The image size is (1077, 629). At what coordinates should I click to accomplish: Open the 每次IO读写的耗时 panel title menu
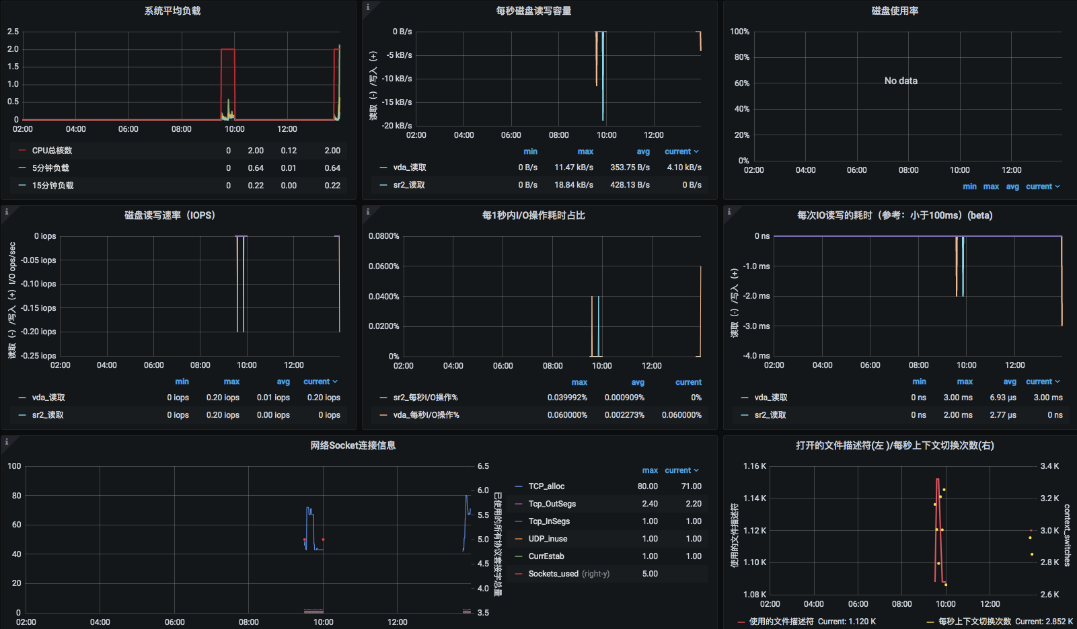[895, 215]
